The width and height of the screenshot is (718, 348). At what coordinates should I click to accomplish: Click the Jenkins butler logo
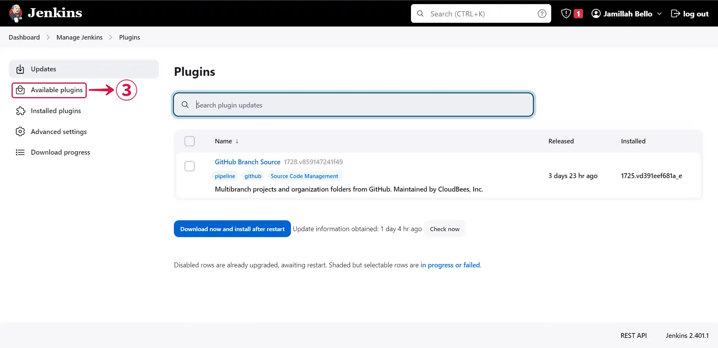point(16,13)
